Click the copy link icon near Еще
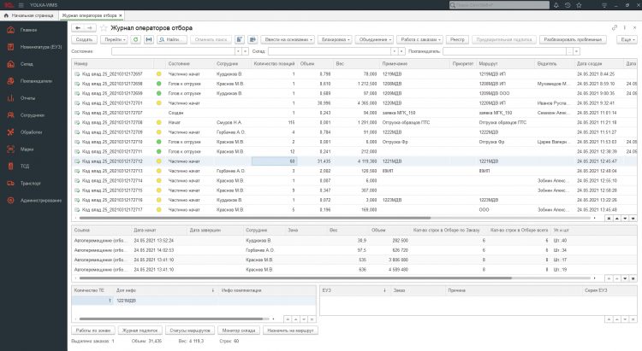This screenshot has width=642, height=351. tap(614, 28)
